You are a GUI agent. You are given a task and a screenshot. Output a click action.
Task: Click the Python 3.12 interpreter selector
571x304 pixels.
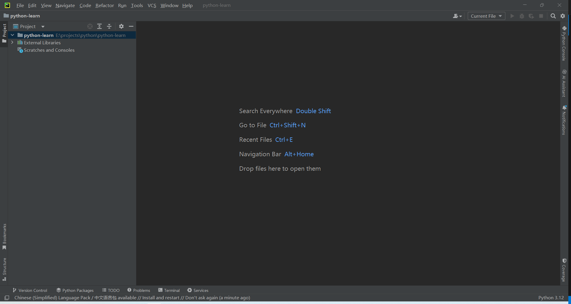(x=551, y=298)
